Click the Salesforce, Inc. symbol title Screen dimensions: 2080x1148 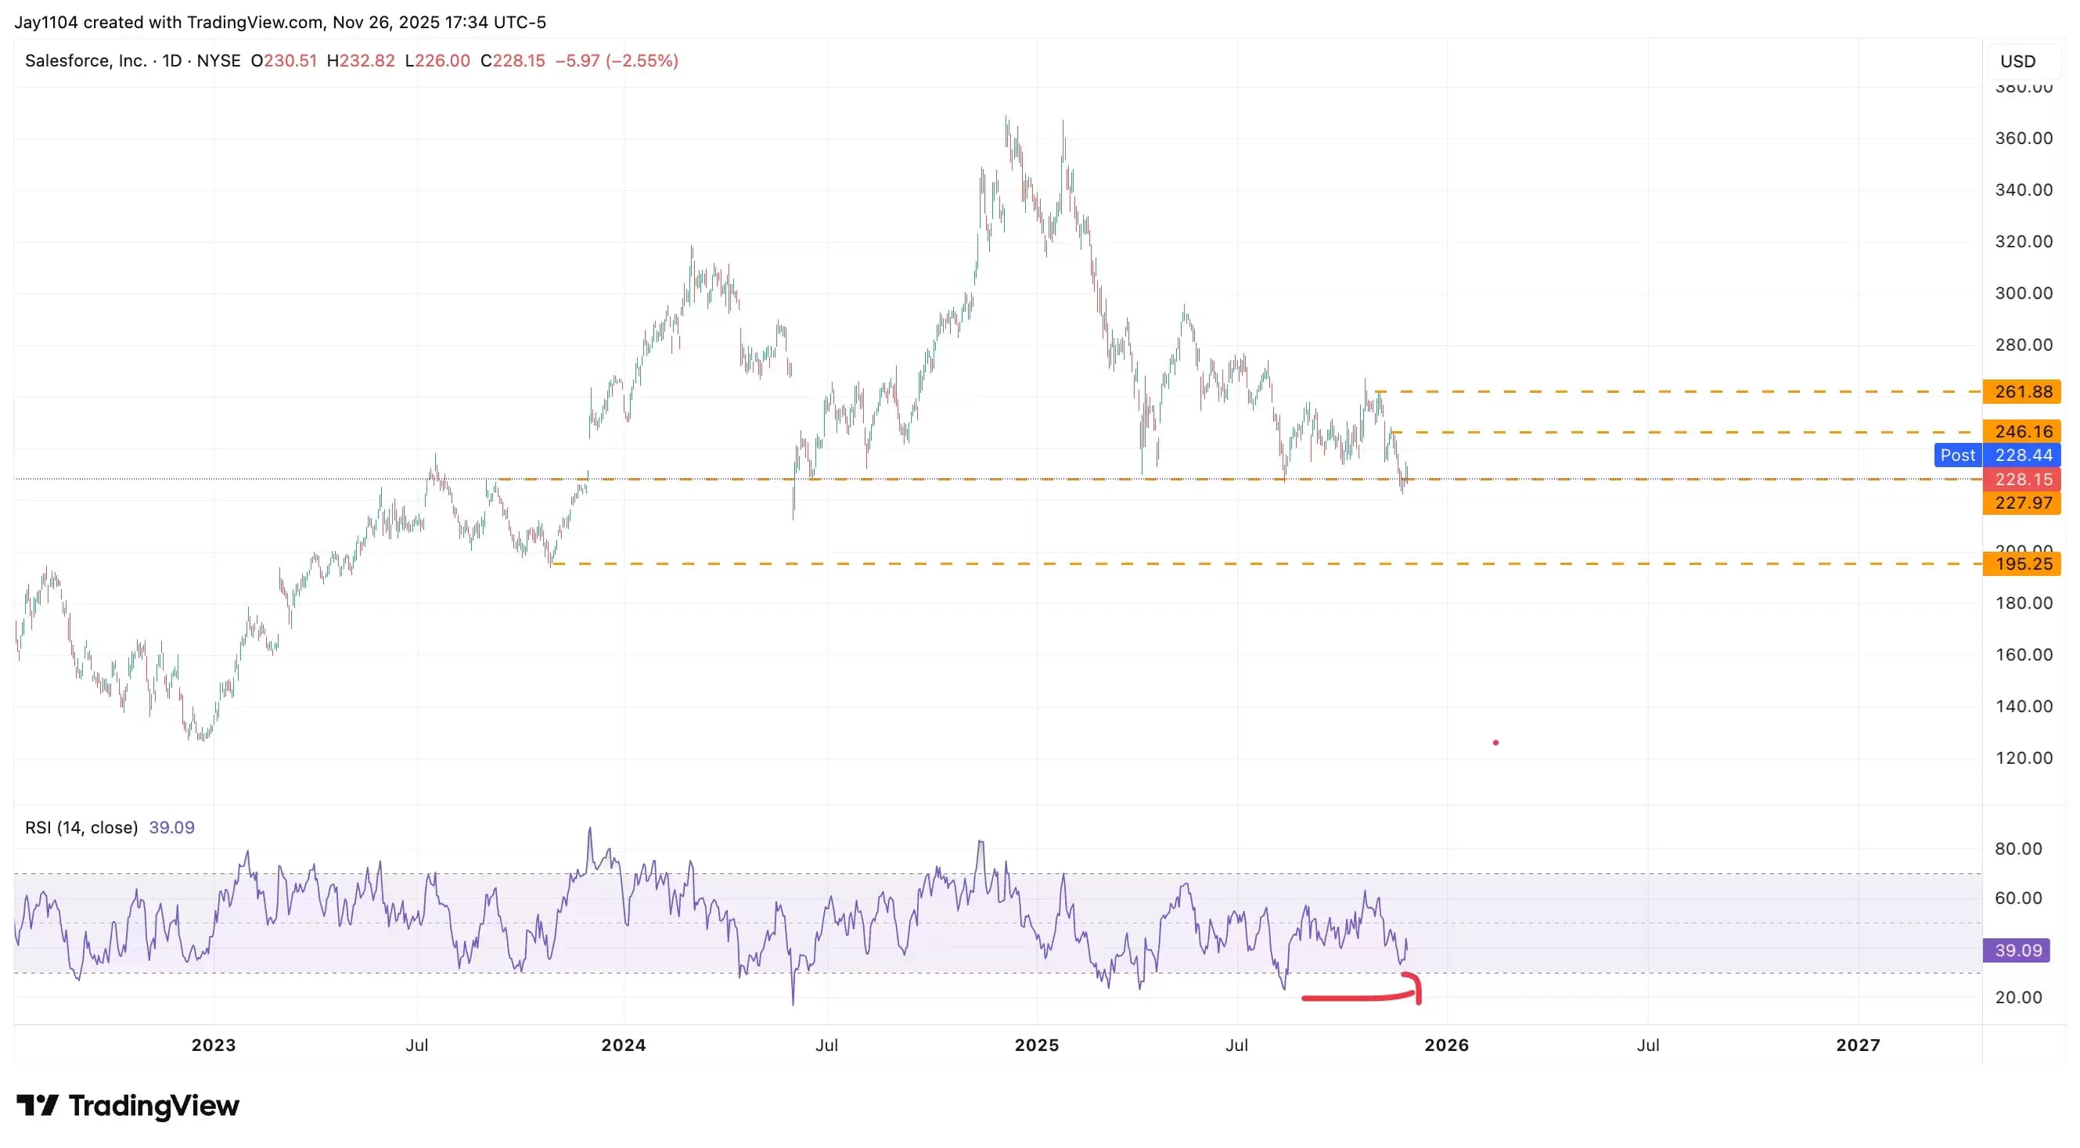(85, 60)
